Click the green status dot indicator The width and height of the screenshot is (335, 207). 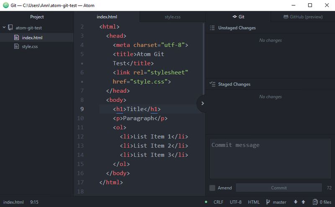[206, 202]
